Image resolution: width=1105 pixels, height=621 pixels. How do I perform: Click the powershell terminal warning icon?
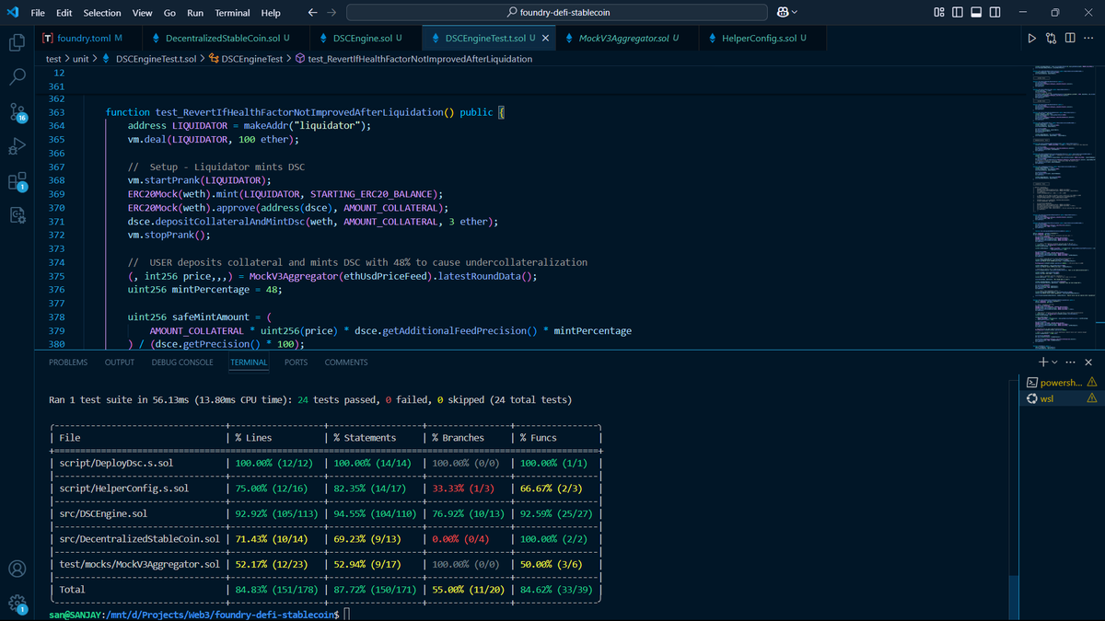1091,382
